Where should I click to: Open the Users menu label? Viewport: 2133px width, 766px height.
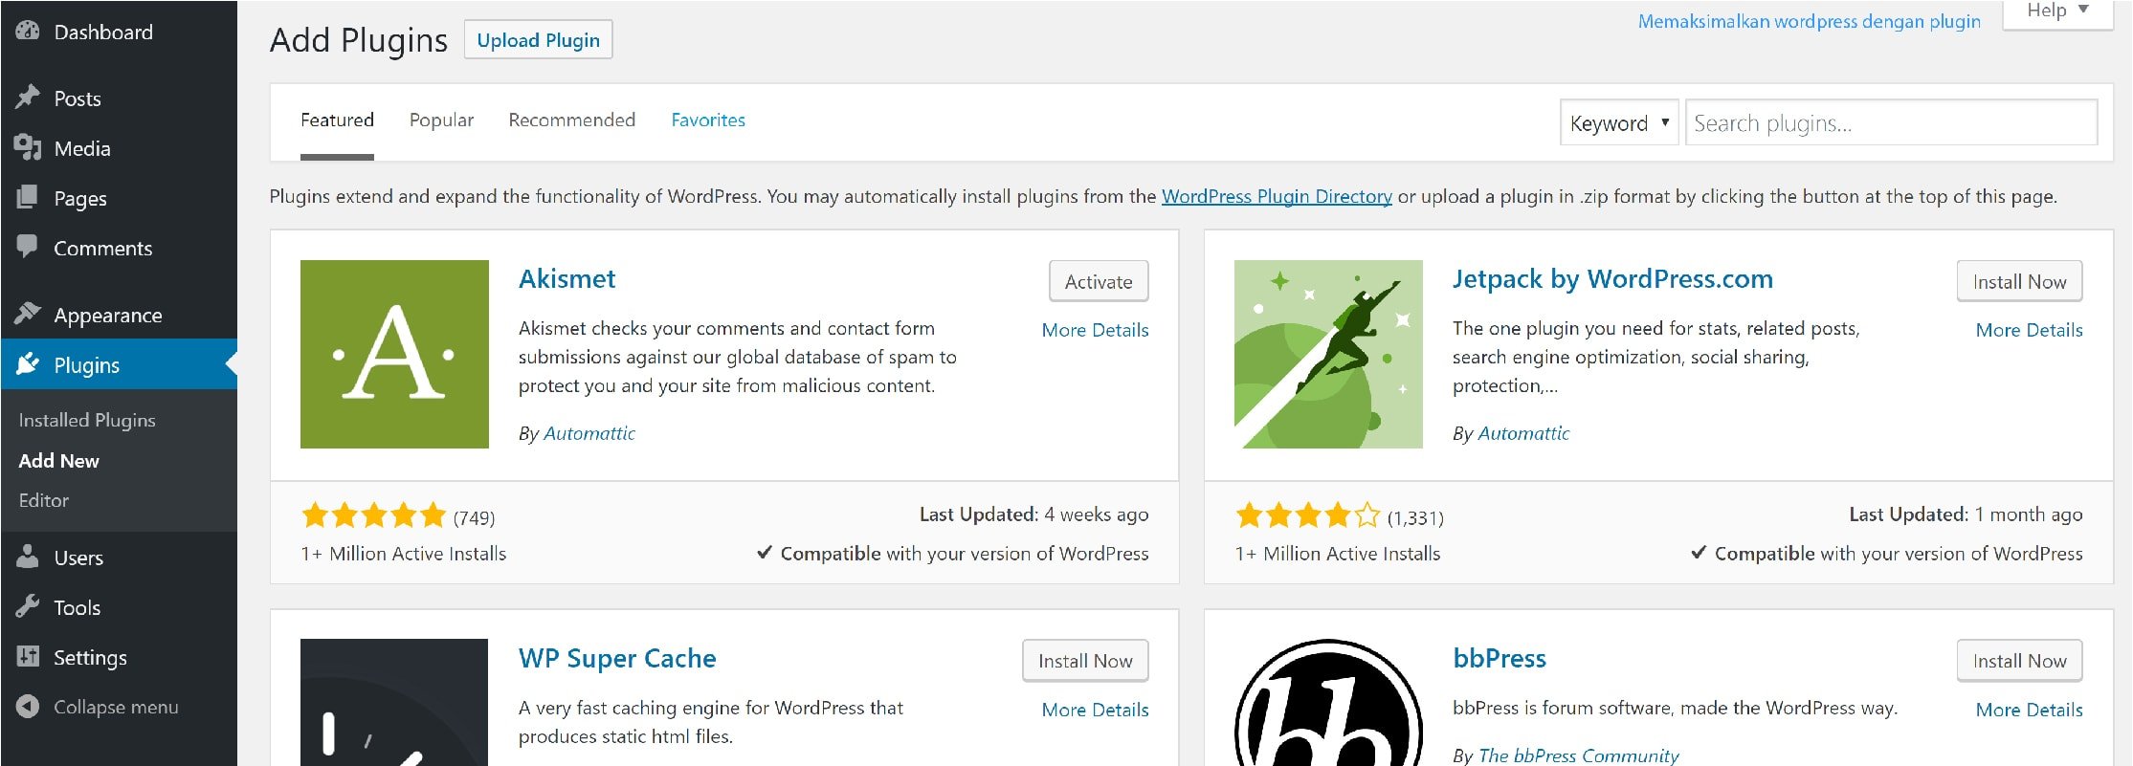78,558
